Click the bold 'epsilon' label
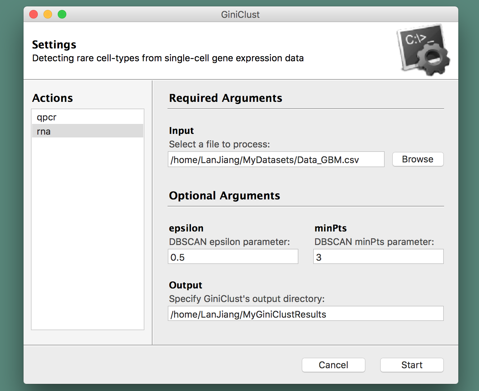Screen dimensions: 479x391 pos(186,228)
